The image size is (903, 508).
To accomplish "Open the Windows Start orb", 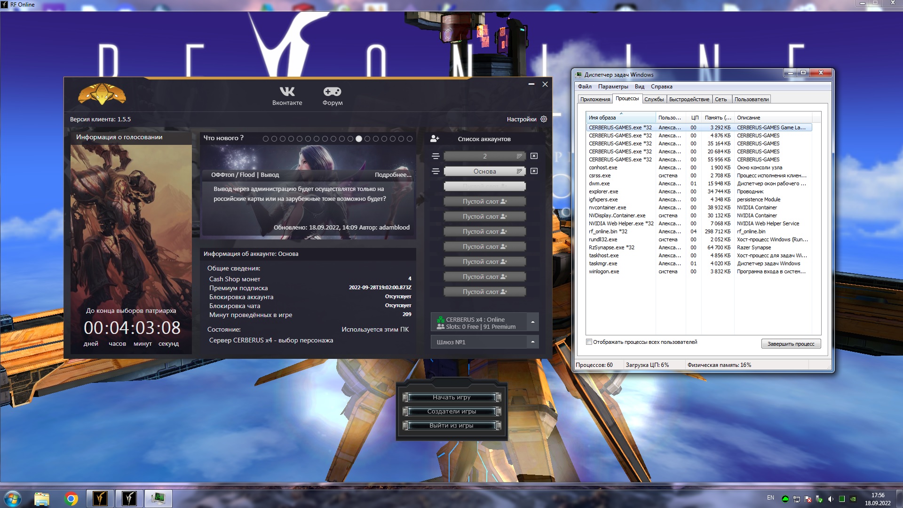I will point(13,498).
